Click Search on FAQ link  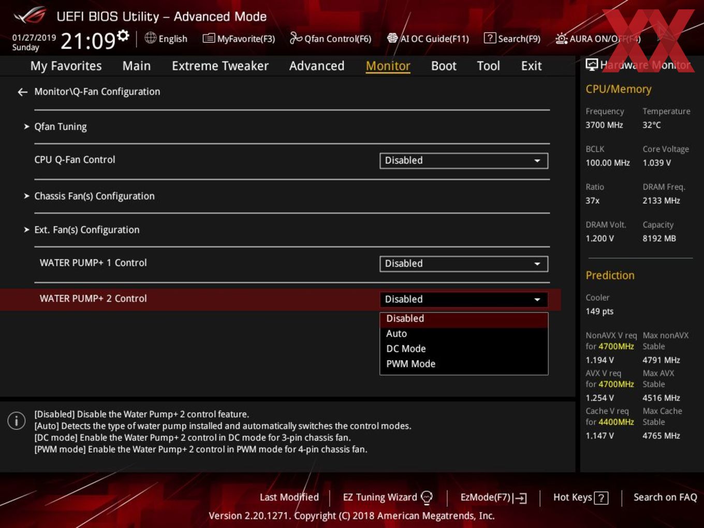tap(665, 497)
